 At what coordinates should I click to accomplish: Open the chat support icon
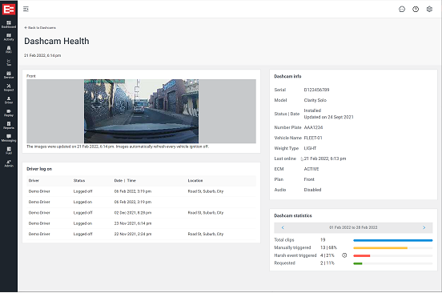(x=402, y=9)
